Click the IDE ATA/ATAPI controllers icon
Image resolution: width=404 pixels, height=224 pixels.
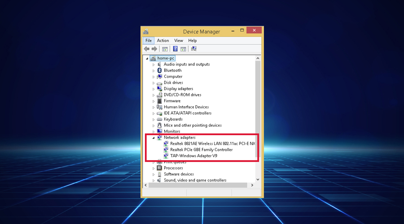coord(159,113)
